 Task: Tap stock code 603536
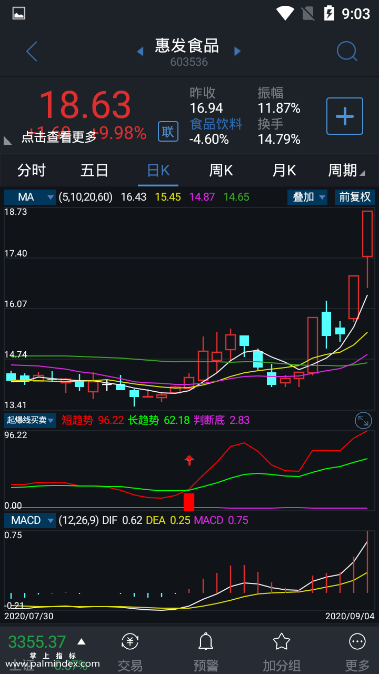(189, 62)
